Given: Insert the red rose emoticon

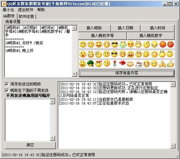Looking at the screenshot, I should (115, 64).
